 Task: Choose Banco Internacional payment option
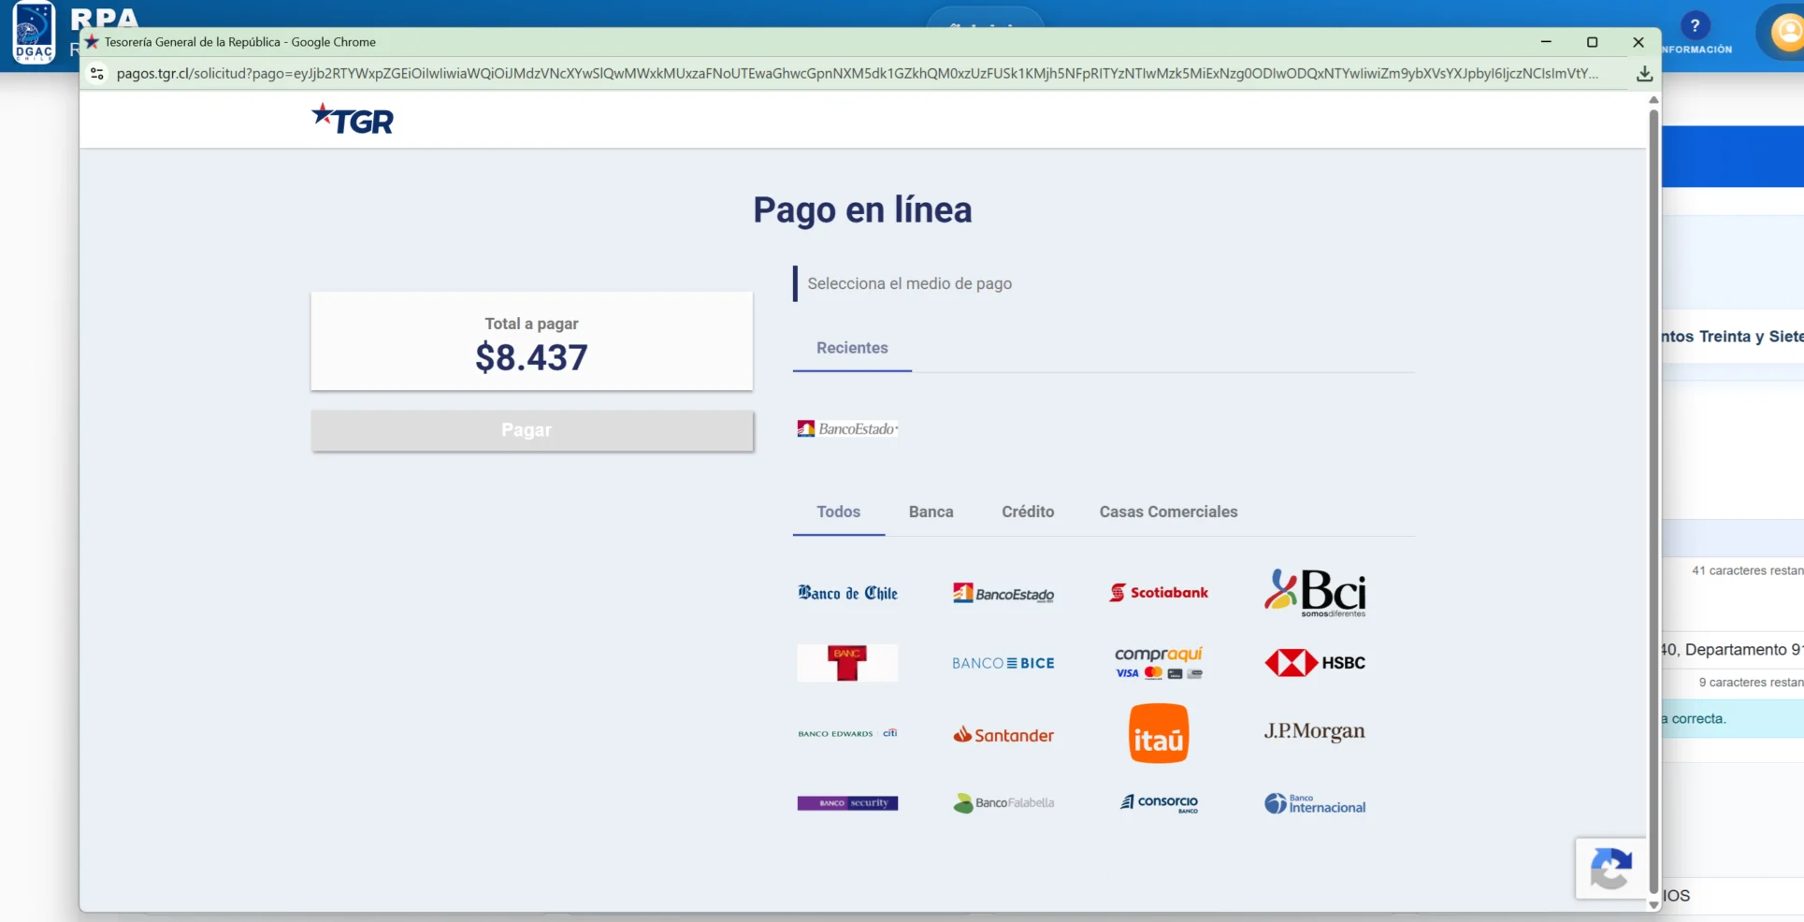pos(1315,804)
